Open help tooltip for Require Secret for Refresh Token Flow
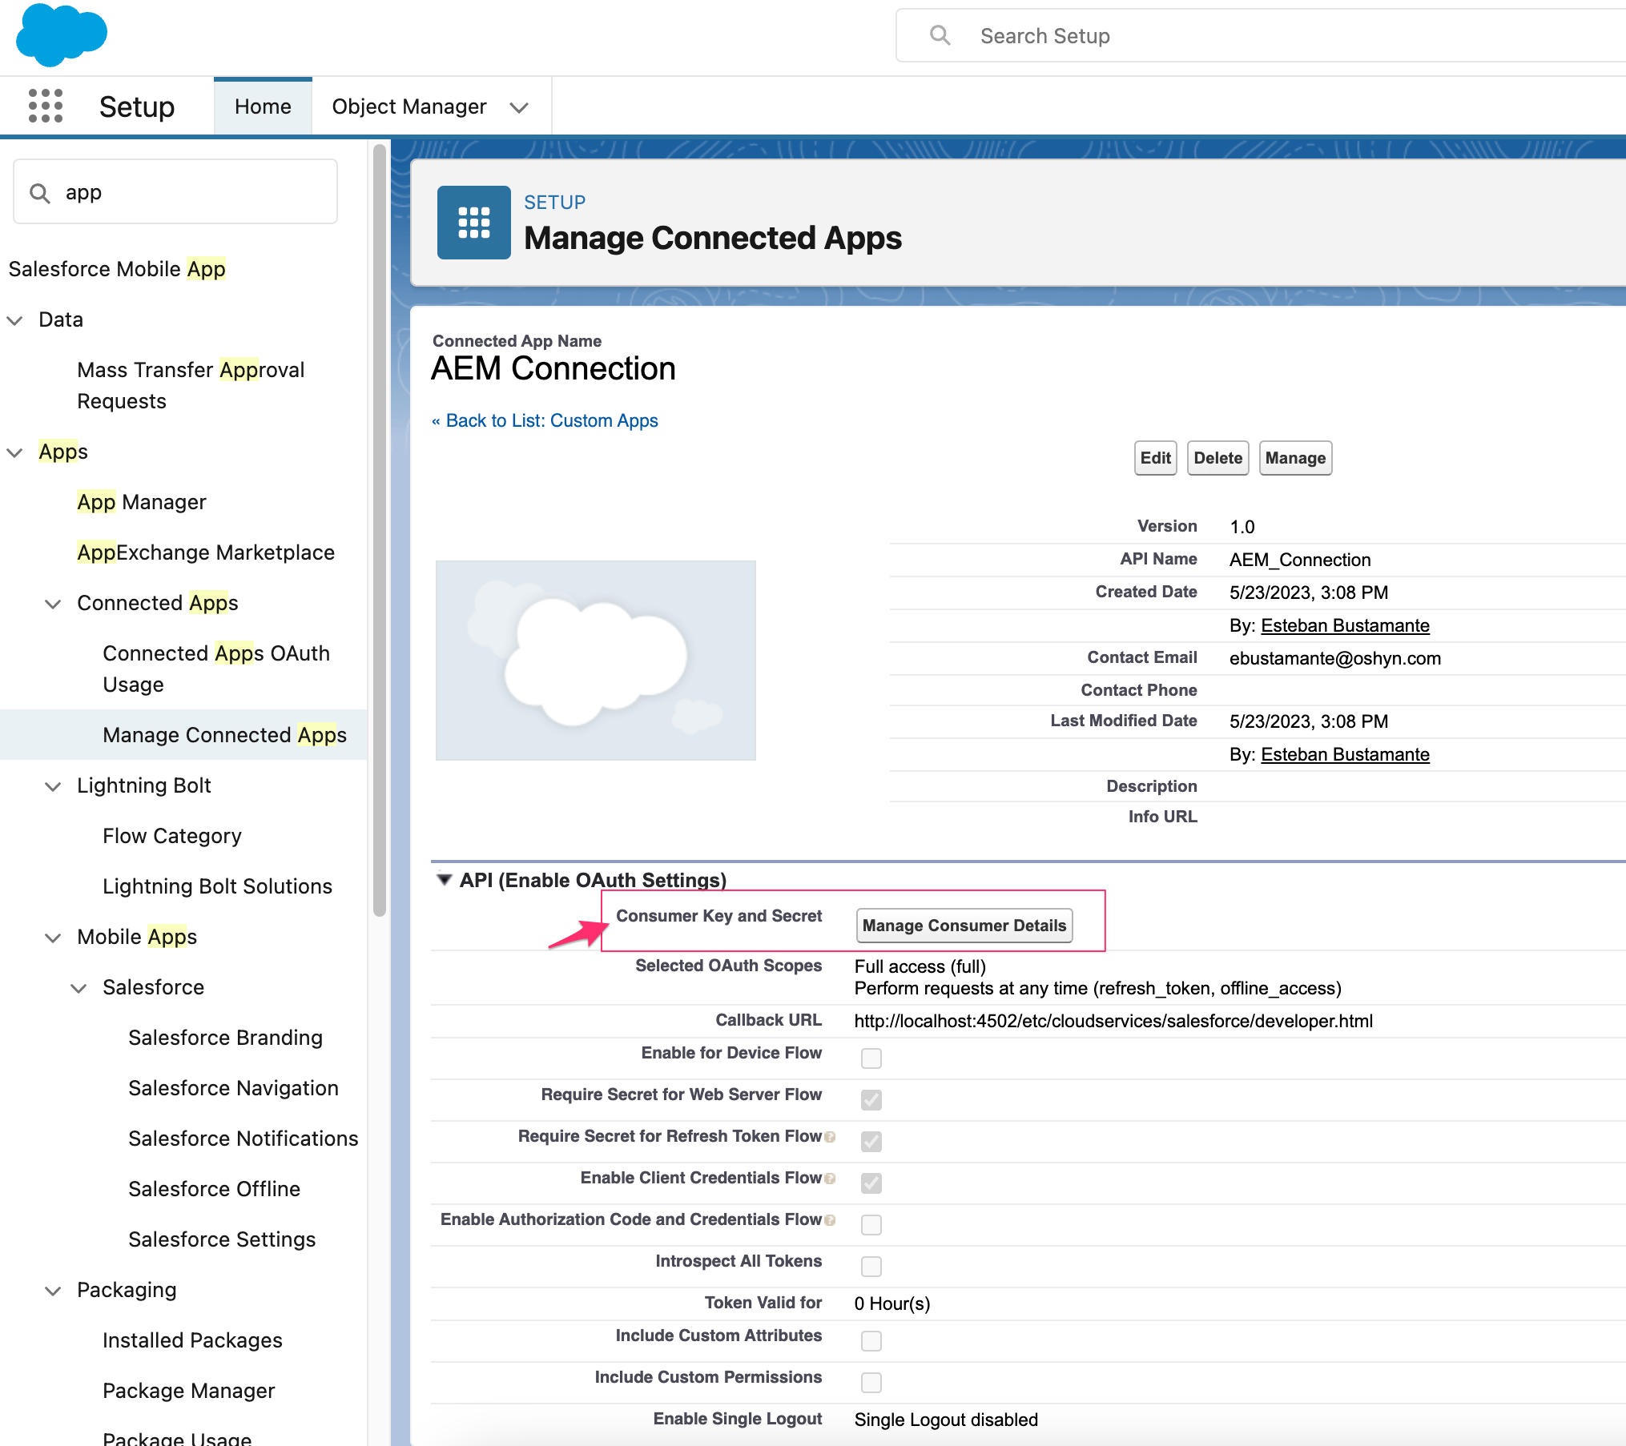Image resolution: width=1626 pixels, height=1446 pixels. [830, 1136]
